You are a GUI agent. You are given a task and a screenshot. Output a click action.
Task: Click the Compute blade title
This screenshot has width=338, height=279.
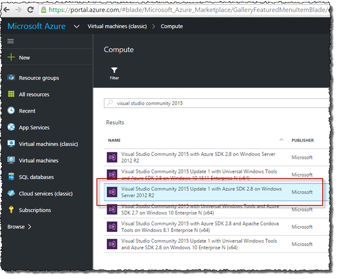coord(119,50)
